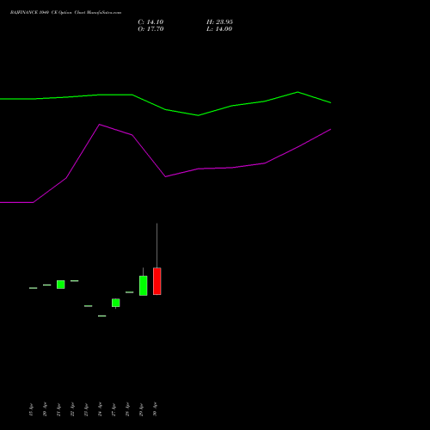Viewport: 430px width, 430px height.
Task: Click the 27 Apr date label
Action: pos(114,409)
